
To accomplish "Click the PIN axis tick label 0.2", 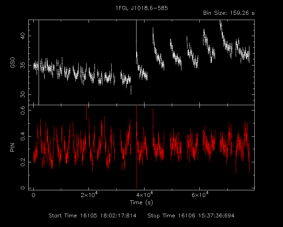I will [23, 162].
